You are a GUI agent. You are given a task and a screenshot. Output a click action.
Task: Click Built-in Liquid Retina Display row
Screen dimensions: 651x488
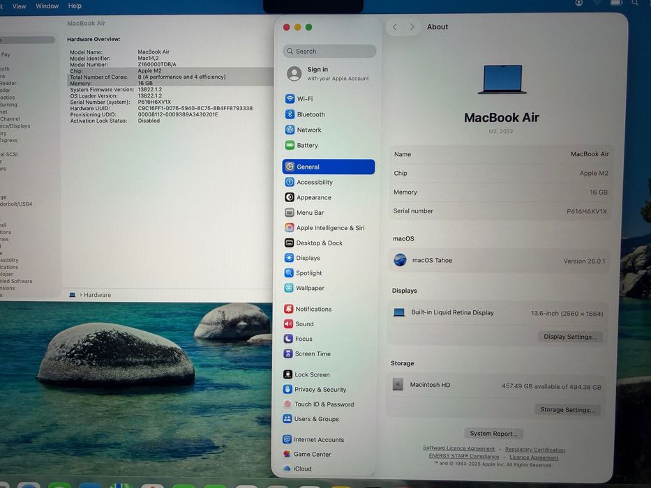[497, 313]
